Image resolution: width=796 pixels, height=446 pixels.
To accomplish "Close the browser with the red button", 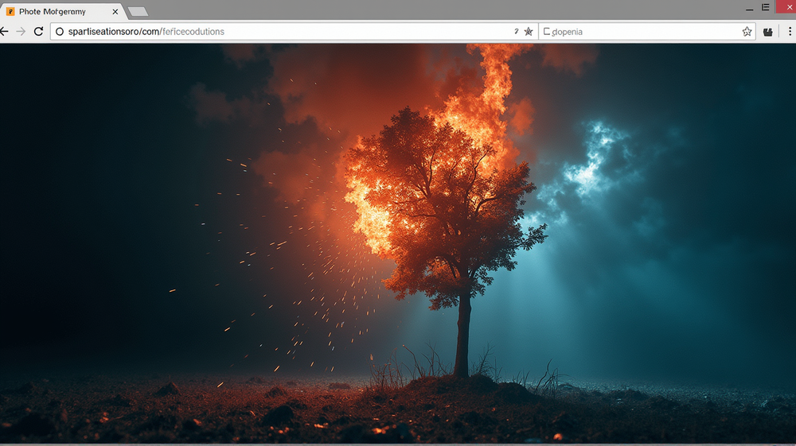I will [x=787, y=7].
